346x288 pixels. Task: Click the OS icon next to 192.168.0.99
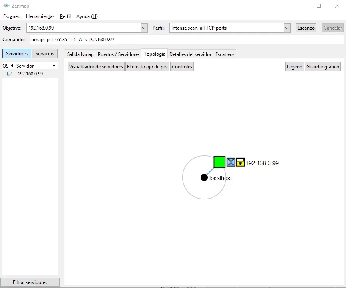9,74
